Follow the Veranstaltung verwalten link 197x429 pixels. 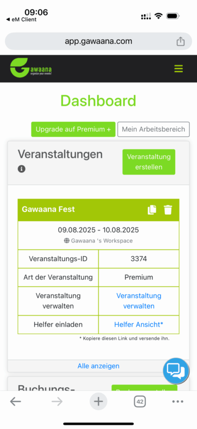139,301
